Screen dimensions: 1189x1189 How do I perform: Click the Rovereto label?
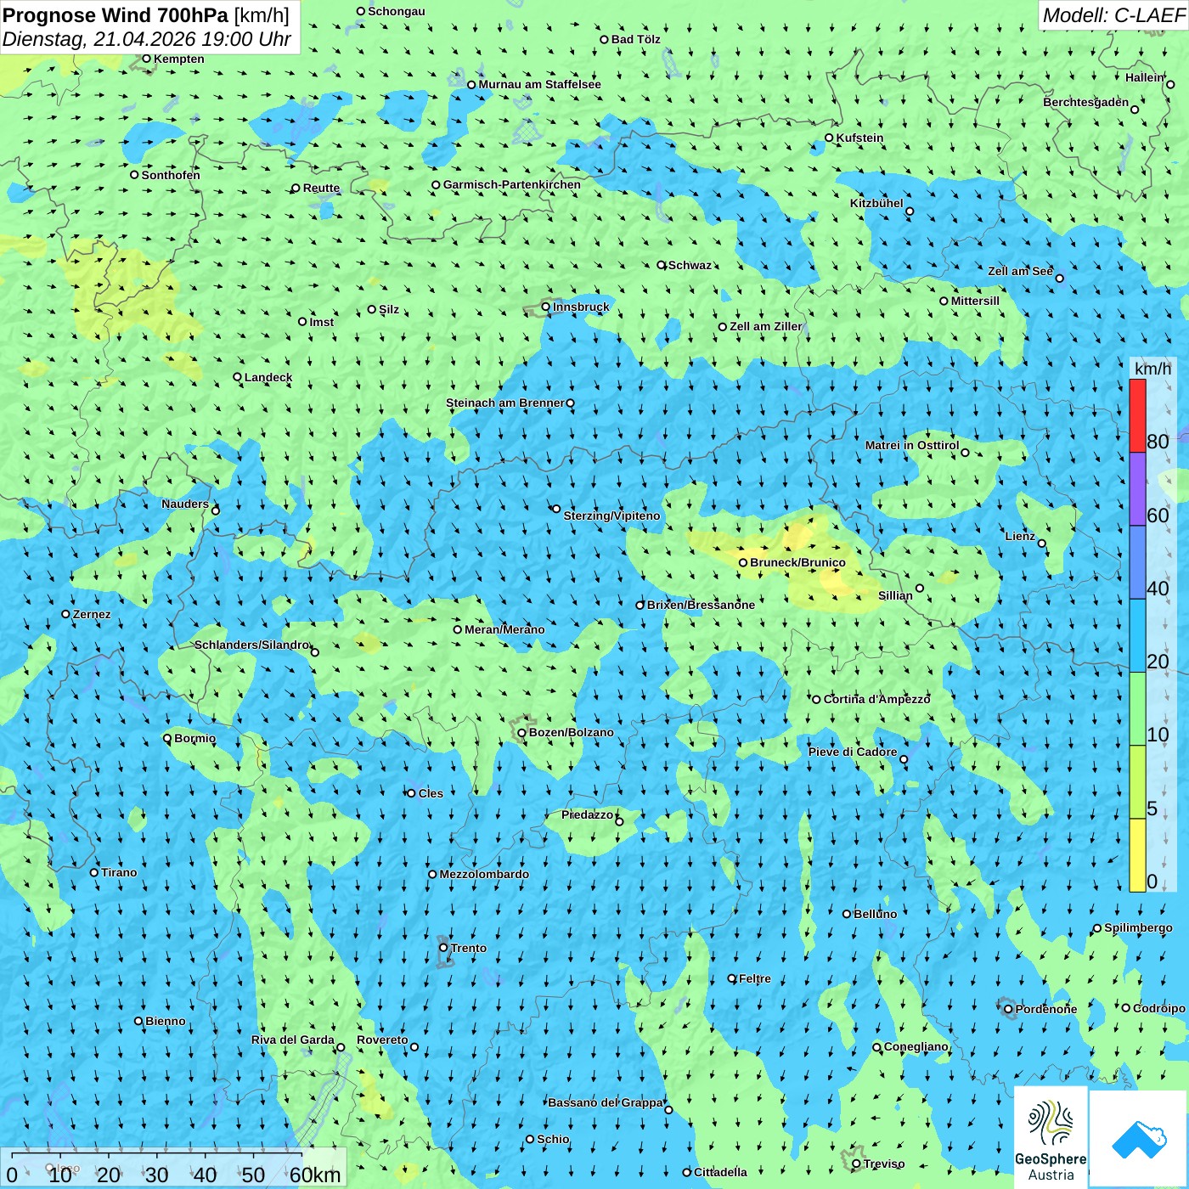coord(382,1040)
